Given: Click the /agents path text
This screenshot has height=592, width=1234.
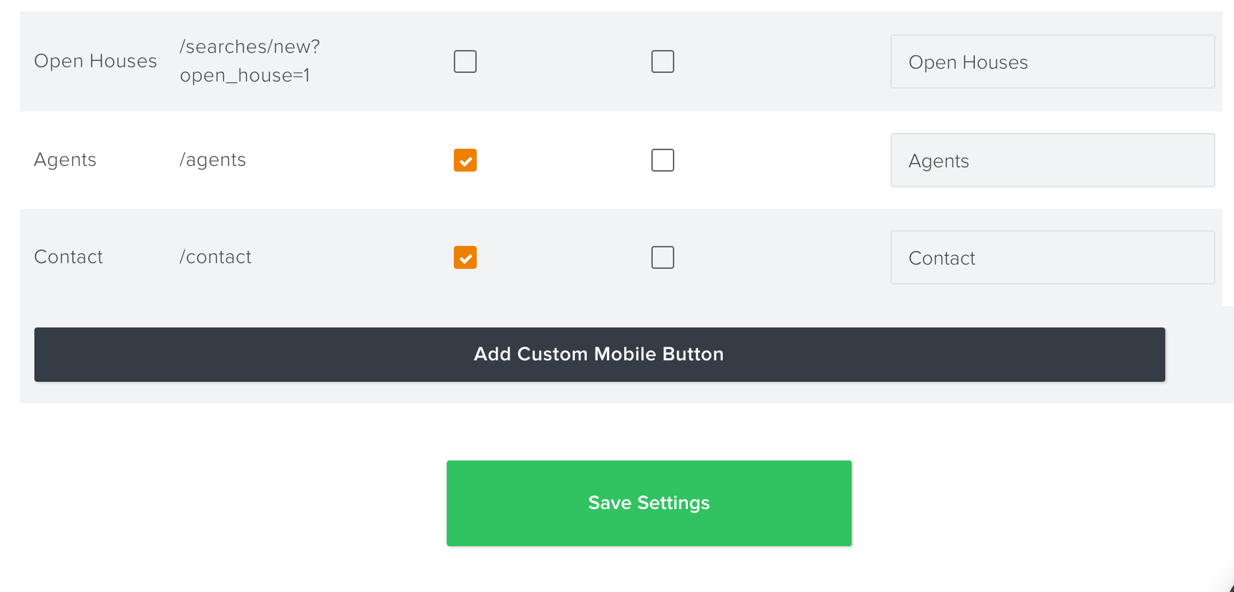Looking at the screenshot, I should (213, 160).
